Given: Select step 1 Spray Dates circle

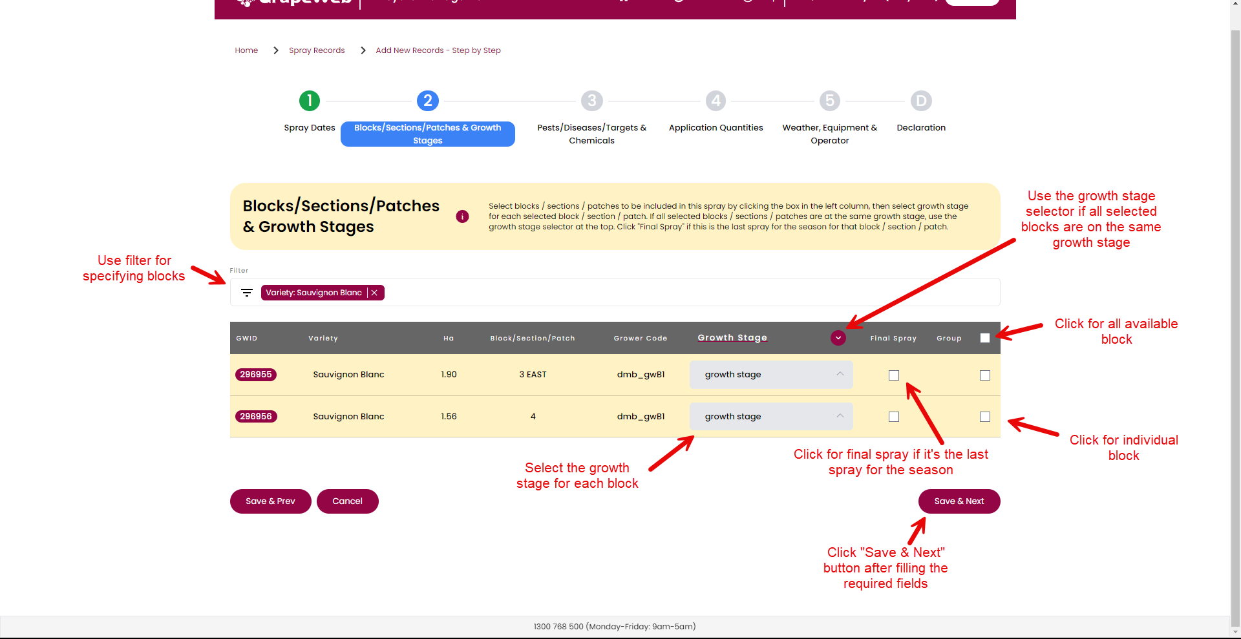Looking at the screenshot, I should pos(309,101).
